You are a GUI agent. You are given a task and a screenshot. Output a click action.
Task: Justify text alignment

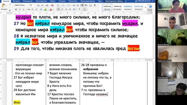(70, 9)
